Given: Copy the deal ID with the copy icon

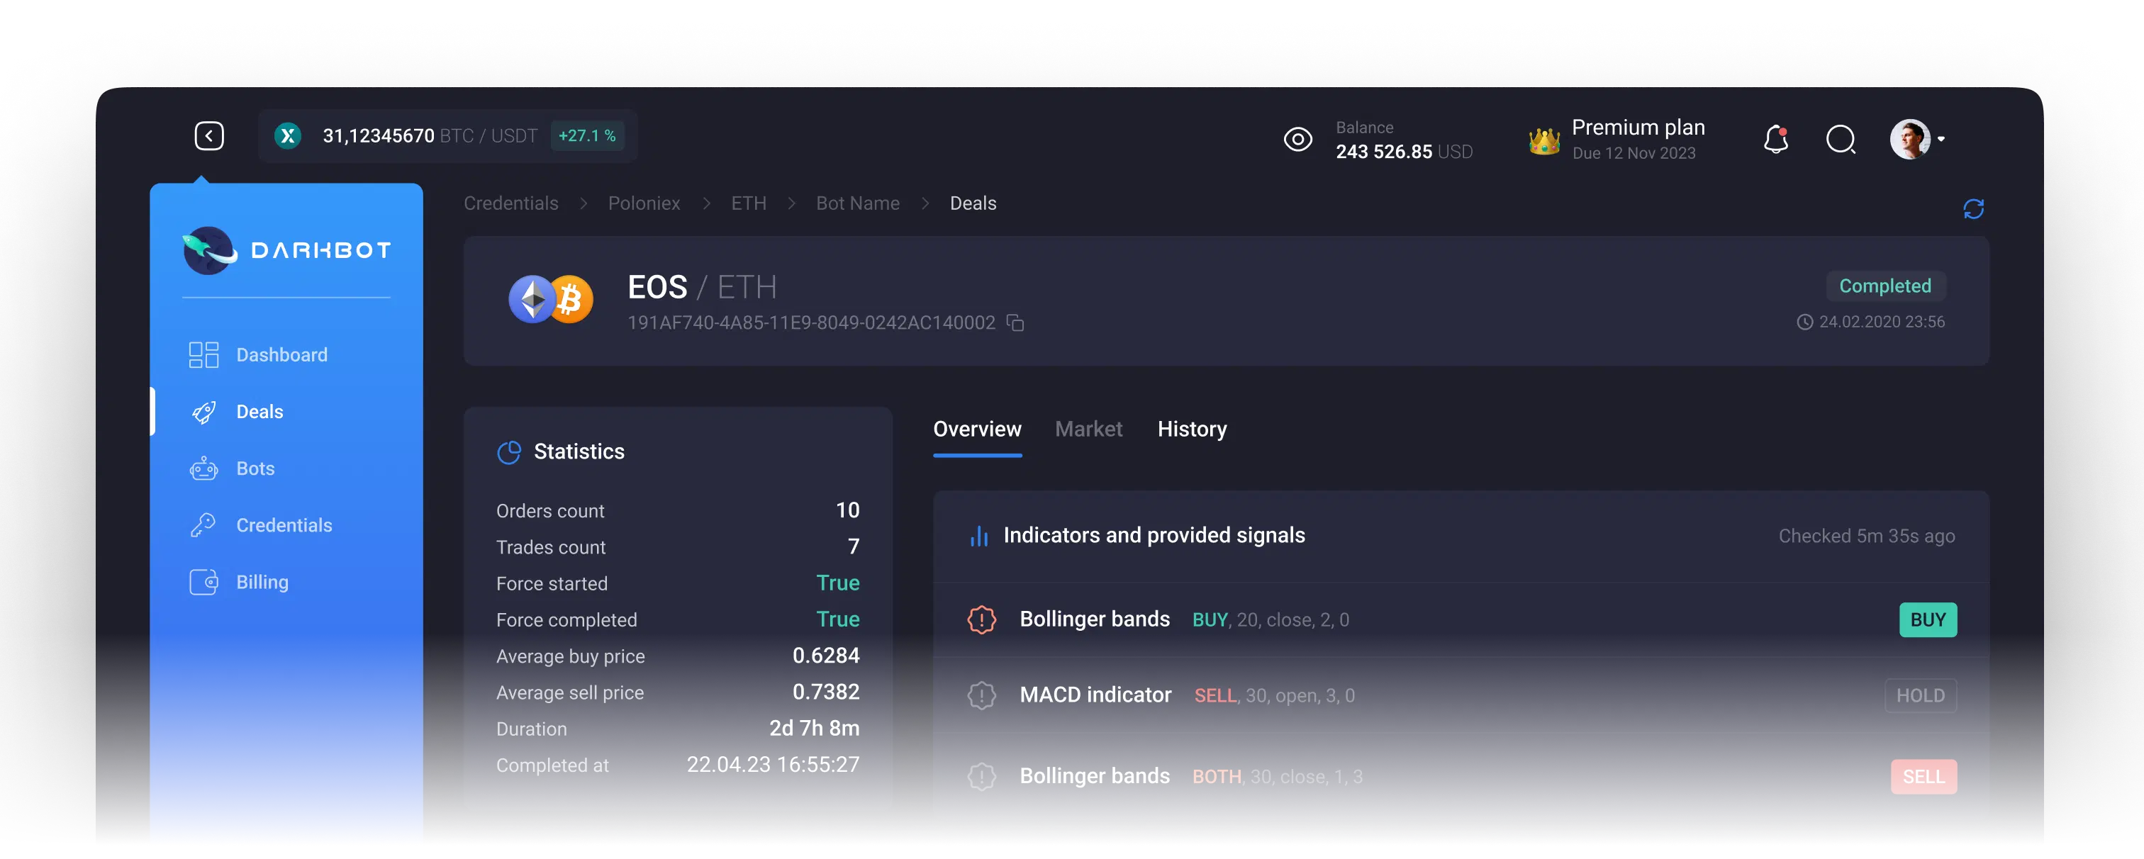Looking at the screenshot, I should 1015,323.
